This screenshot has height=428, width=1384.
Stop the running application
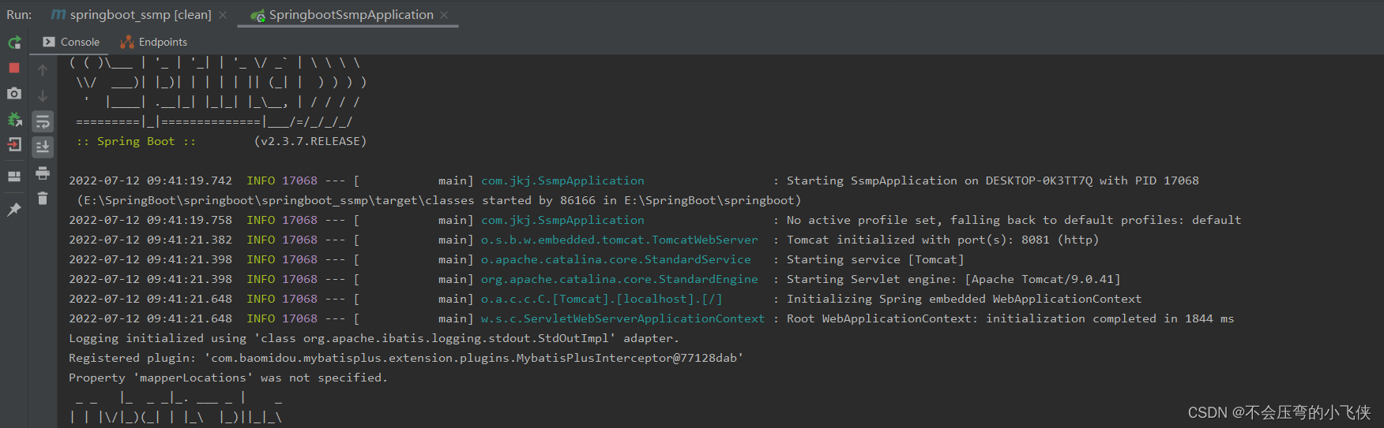14,68
